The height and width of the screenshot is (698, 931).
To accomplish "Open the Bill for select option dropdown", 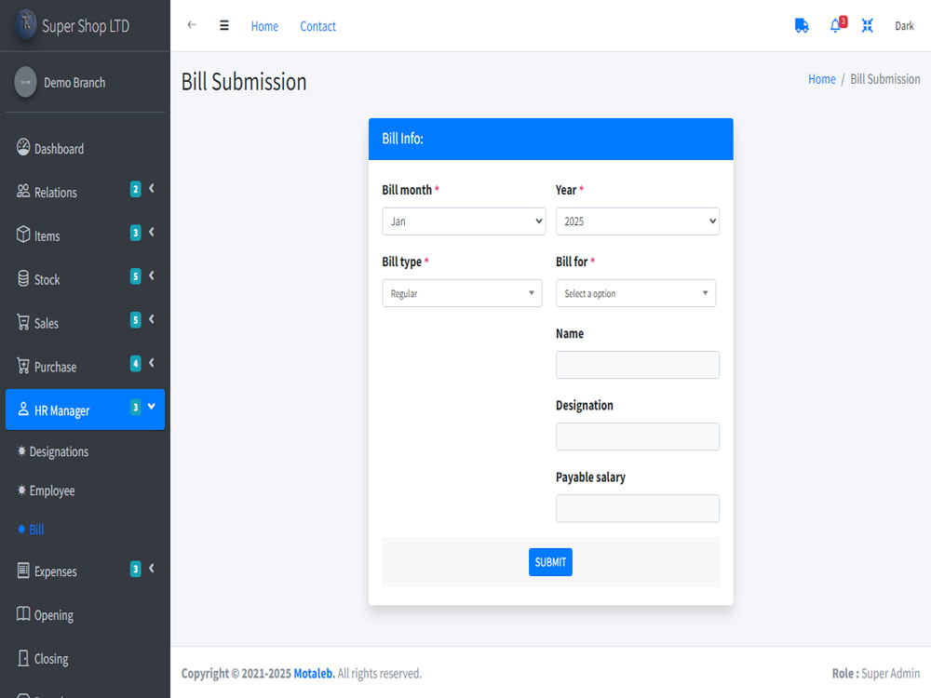I will [x=636, y=293].
